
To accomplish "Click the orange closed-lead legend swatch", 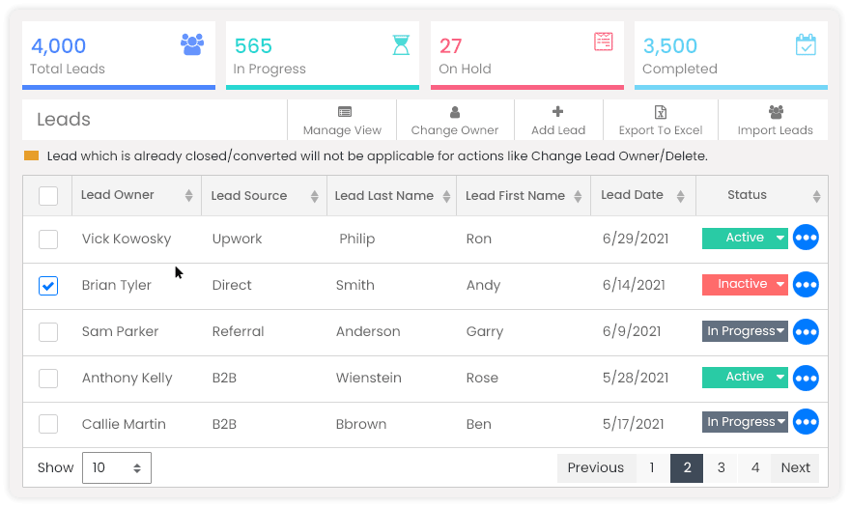I will point(32,156).
